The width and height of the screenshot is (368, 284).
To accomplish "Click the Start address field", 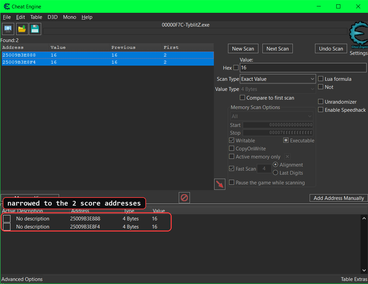I will click(x=278, y=125).
